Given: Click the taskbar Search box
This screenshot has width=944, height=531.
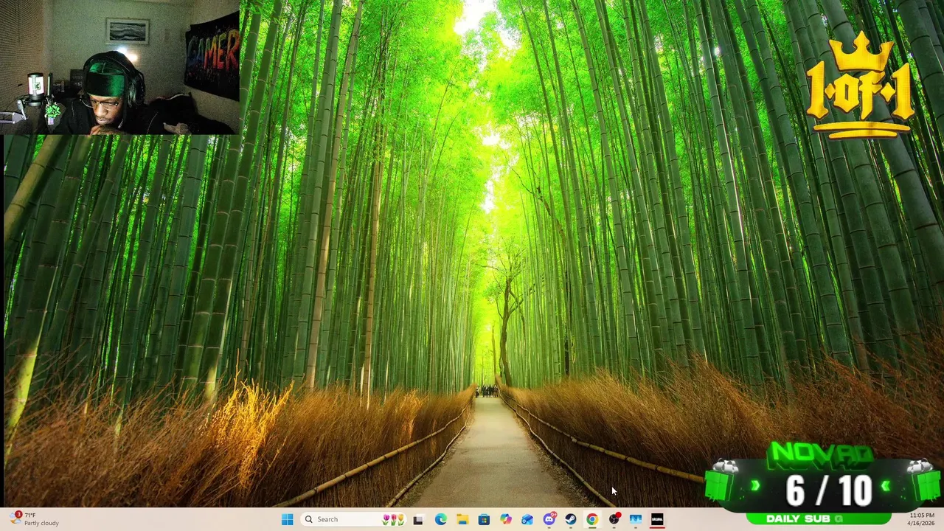Looking at the screenshot, I should [354, 519].
